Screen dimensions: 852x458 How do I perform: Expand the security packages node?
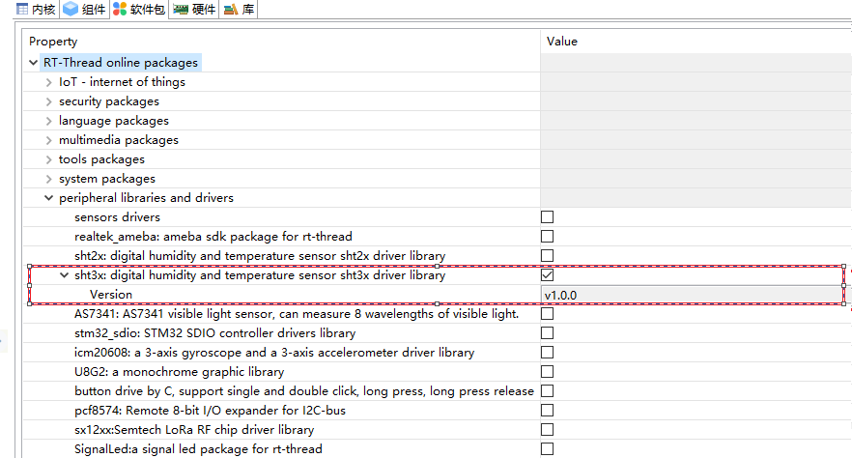[x=50, y=101]
